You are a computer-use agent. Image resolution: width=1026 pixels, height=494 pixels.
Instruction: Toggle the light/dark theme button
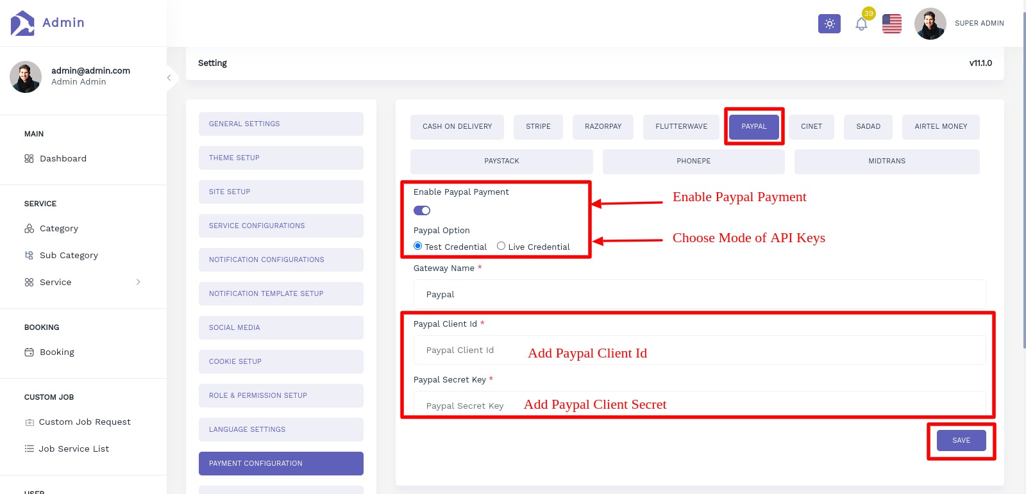(829, 24)
